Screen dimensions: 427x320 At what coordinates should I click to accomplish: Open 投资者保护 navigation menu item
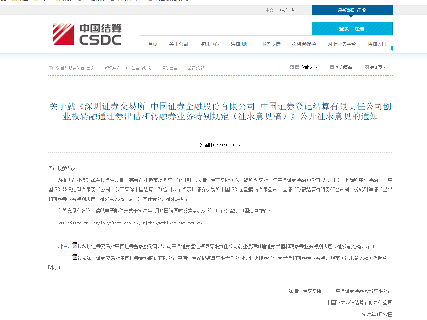pyautogui.click(x=304, y=44)
